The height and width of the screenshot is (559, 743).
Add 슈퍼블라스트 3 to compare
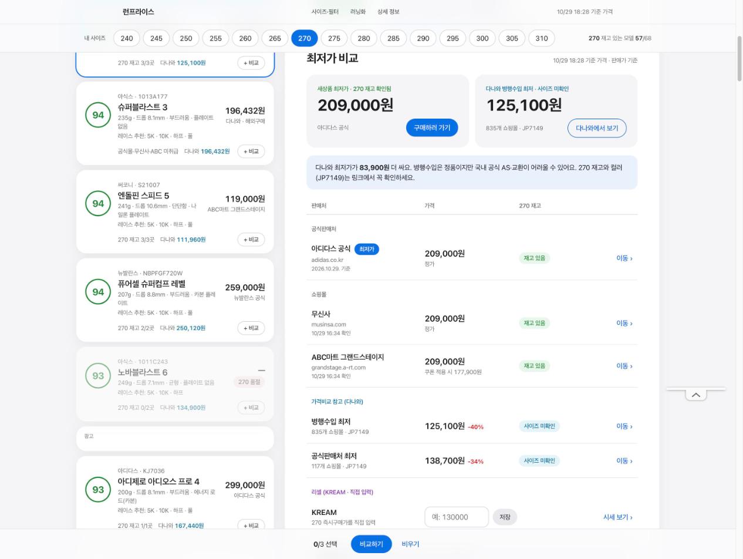click(251, 151)
